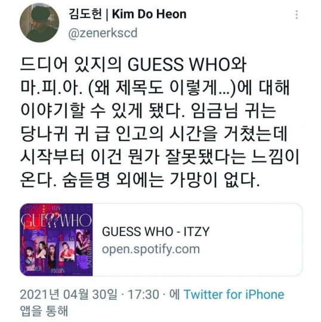Click the Korean name 김도헌 in header

85,14
